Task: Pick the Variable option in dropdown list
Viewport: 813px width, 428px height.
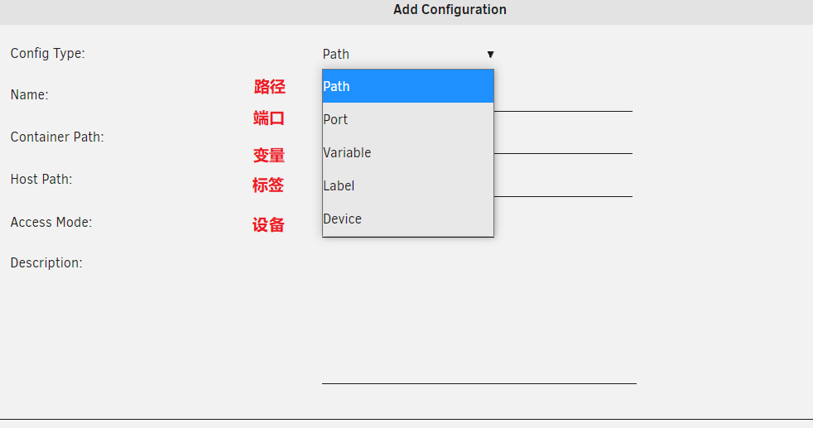Action: coord(407,152)
